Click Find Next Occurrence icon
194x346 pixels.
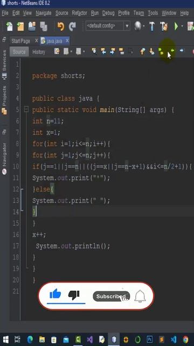point(113,51)
